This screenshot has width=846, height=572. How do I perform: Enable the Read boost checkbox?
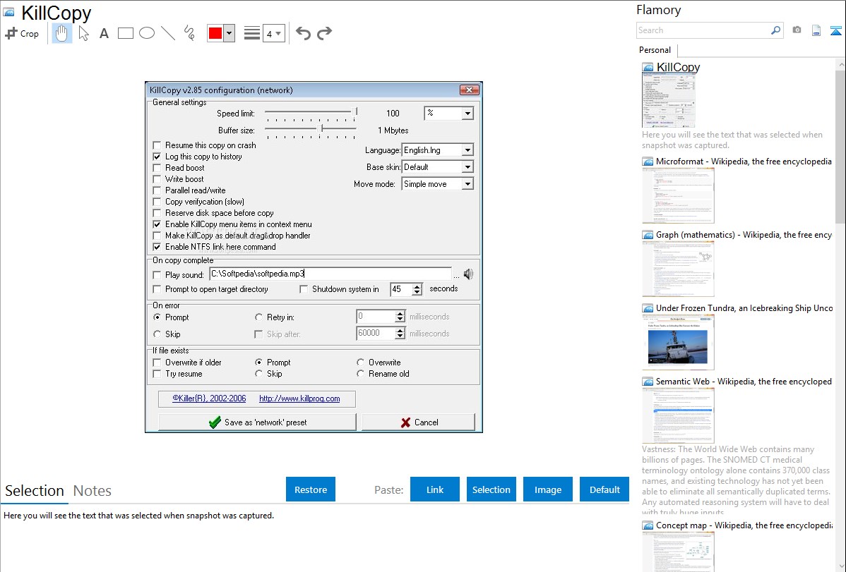pos(157,168)
